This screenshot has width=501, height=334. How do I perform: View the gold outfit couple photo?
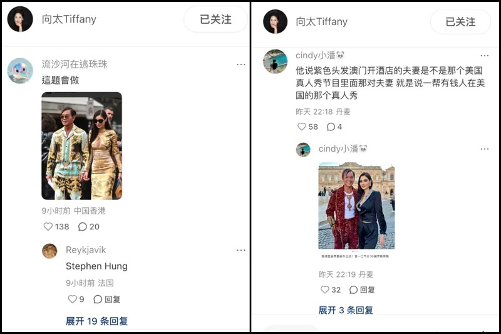point(82,146)
